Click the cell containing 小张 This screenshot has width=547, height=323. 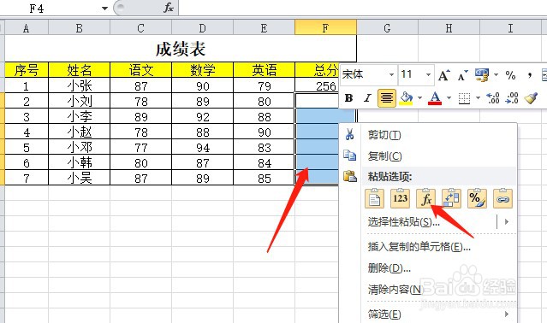click(x=80, y=85)
